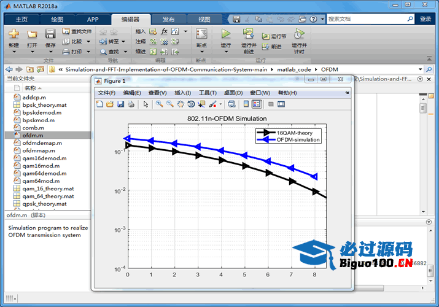
Task: Click Run Section (运行节) button
Action: 274,36
